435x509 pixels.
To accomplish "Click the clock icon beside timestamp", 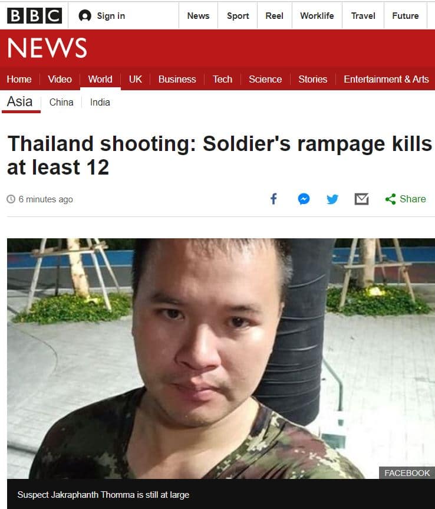I will pos(11,199).
